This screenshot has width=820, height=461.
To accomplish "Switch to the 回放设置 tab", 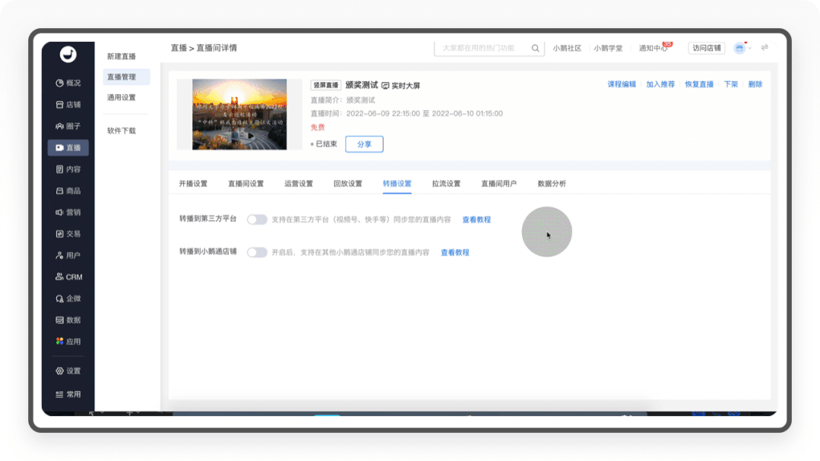I will (348, 184).
